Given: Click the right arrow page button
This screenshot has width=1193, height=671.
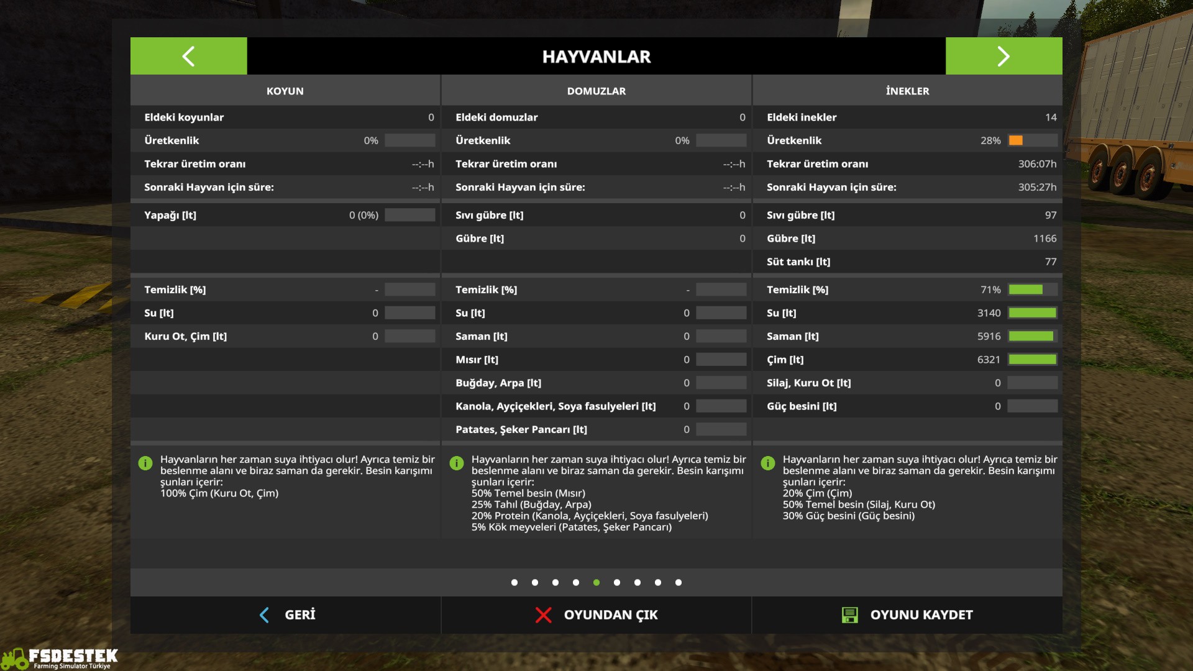Looking at the screenshot, I should (x=1003, y=56).
